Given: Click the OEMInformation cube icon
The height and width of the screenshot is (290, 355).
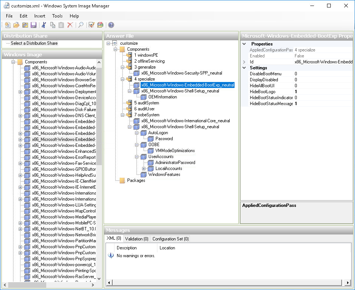Looking at the screenshot, I should coord(144,97).
